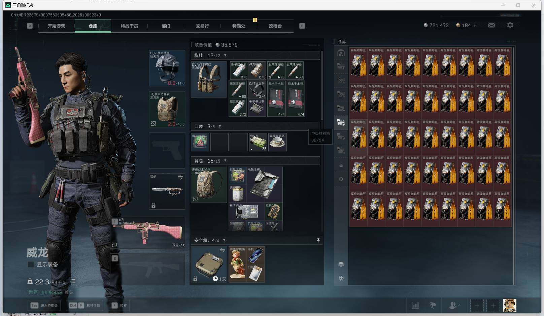This screenshot has height=316, width=544.
Task: Open the mail envelope icon
Action: coord(491,25)
